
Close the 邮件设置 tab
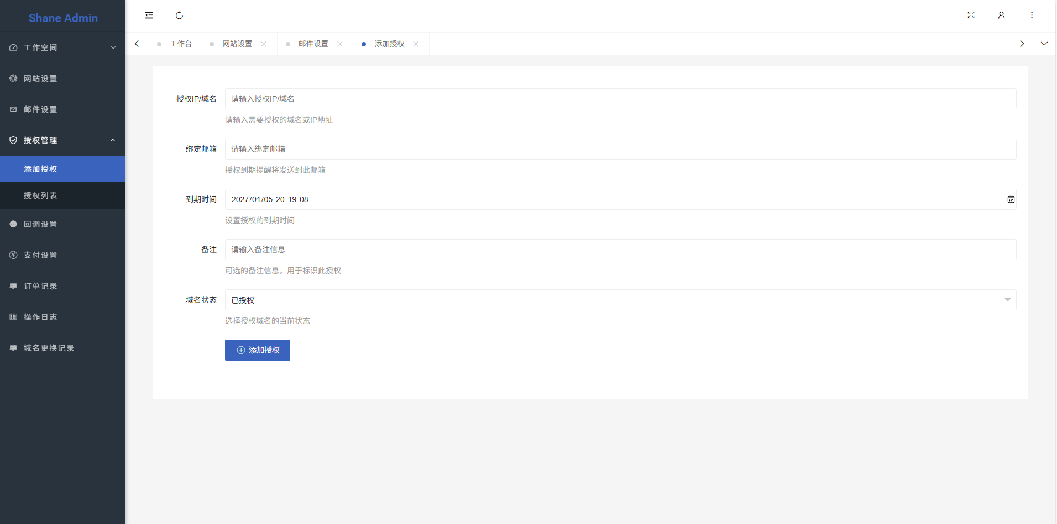(x=340, y=44)
